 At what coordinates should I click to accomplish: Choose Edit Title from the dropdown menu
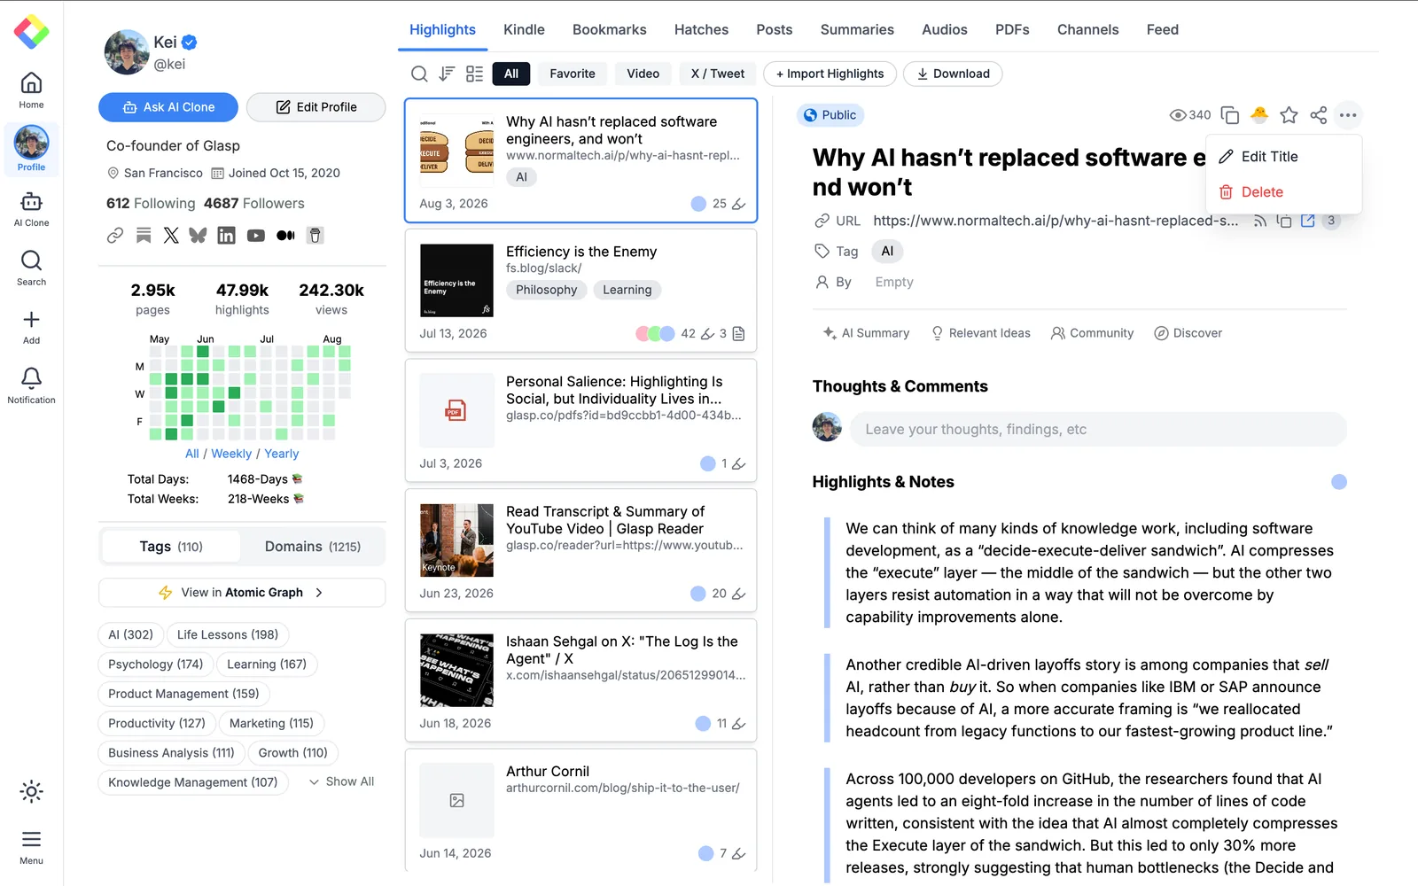(1283, 157)
